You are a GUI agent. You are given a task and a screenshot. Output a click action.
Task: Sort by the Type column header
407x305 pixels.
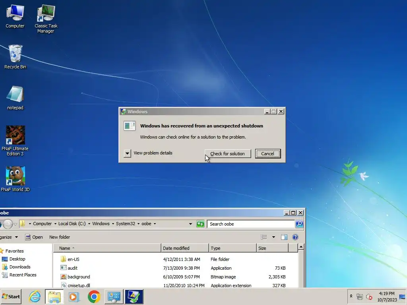click(x=233, y=248)
